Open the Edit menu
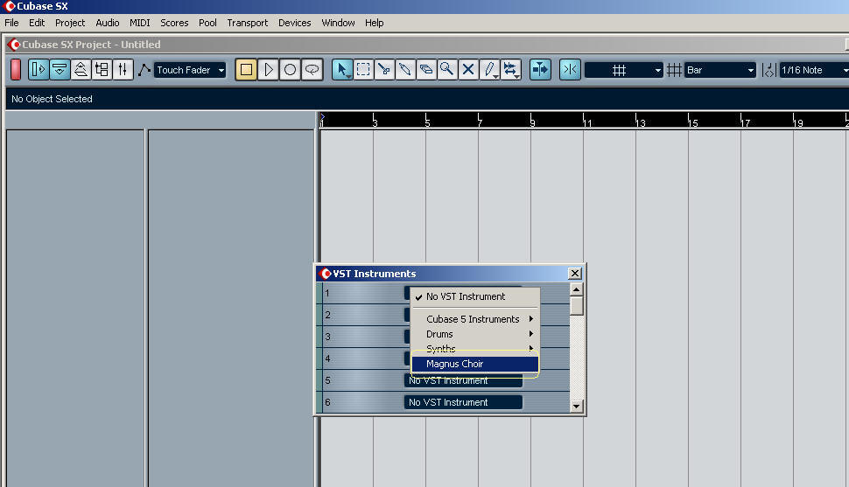The image size is (849, 487). pos(37,23)
